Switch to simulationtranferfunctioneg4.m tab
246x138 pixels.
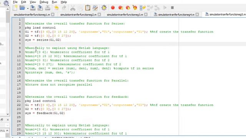pos(176,15)
